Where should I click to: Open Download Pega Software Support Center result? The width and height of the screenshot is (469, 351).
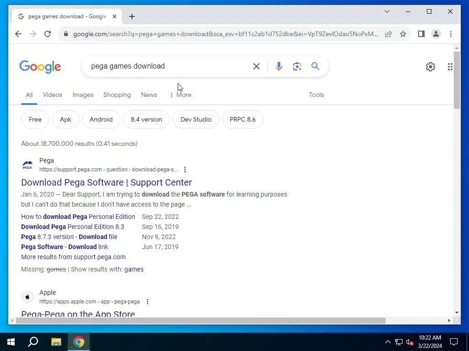(x=106, y=182)
